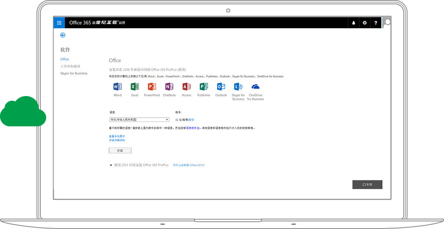Image resolution: width=444 pixels, height=229 pixels.
Task: Select Office in the left sidebar
Action: [x=65, y=59]
